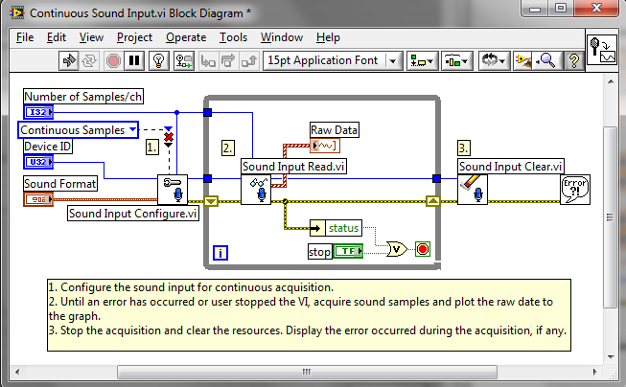The width and height of the screenshot is (626, 387).
Task: Open the Continuous Samples enum constant
Action: tap(79, 130)
